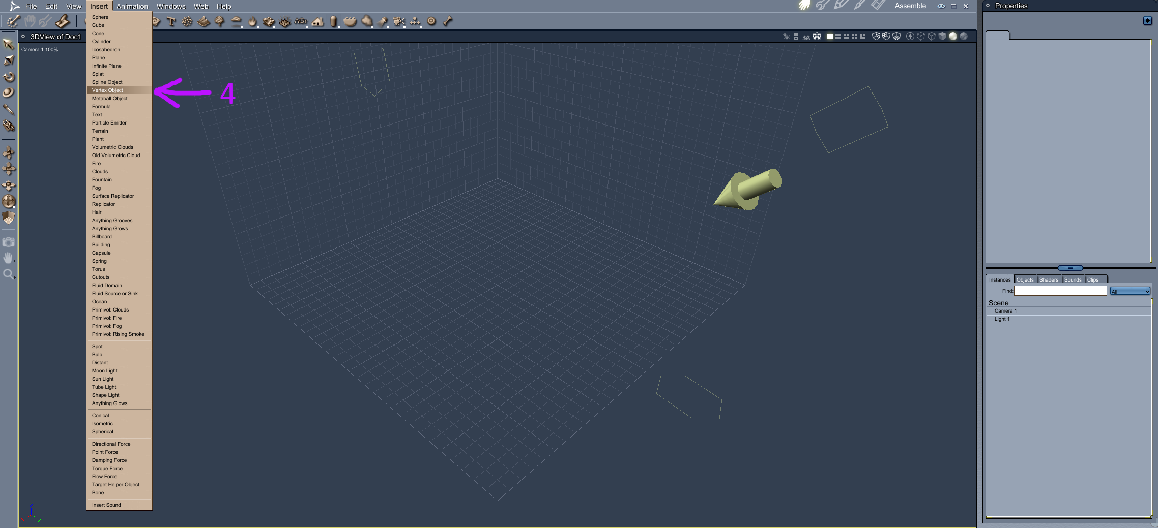The height and width of the screenshot is (528, 1158).
Task: Open the File menu
Action: pos(31,6)
